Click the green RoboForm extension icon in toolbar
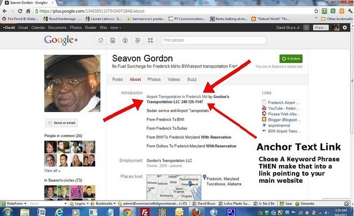354x216 pixels. [325, 11]
